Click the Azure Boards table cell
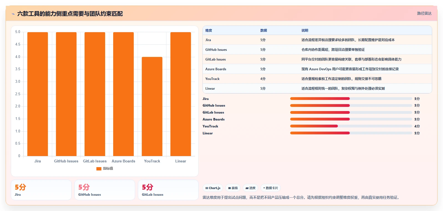 pyautogui.click(x=216, y=69)
